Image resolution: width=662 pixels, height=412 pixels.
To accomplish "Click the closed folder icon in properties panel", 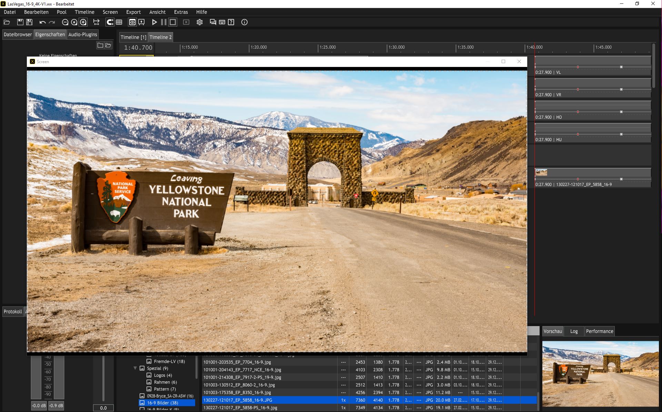I will (100, 45).
